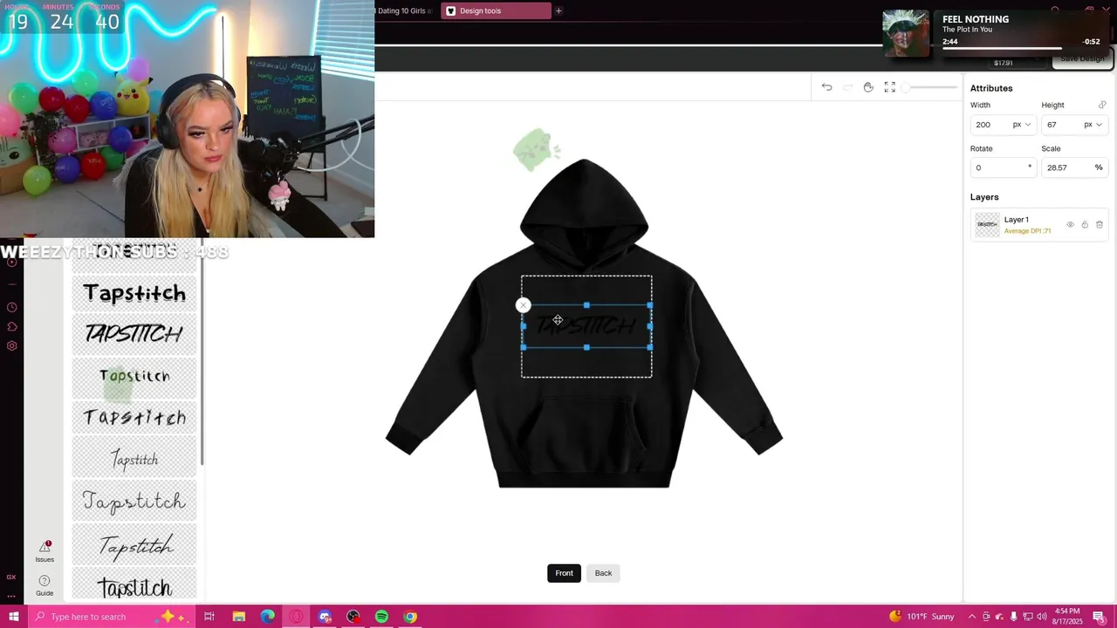Undo the last design action
The width and height of the screenshot is (1117, 628).
pyautogui.click(x=826, y=87)
